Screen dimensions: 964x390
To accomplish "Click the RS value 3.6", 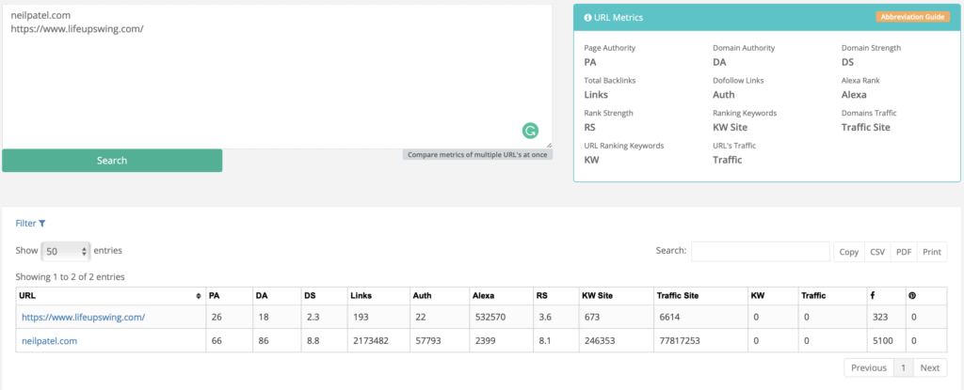I will [546, 318].
